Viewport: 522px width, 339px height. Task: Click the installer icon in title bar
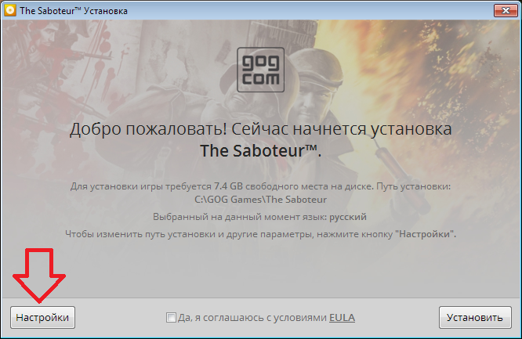(x=9, y=11)
